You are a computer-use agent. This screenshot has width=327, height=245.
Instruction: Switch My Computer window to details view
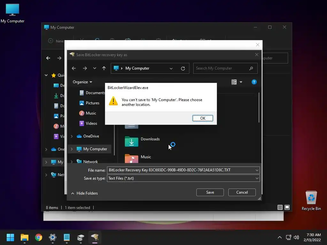click(280, 207)
